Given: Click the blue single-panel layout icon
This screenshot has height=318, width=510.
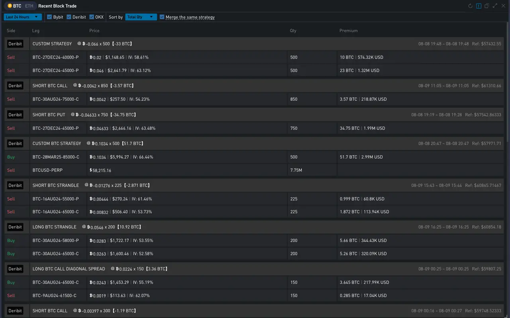Looking at the screenshot, I should [x=479, y=6].
